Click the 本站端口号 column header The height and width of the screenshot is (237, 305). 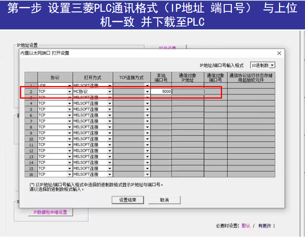161,78
